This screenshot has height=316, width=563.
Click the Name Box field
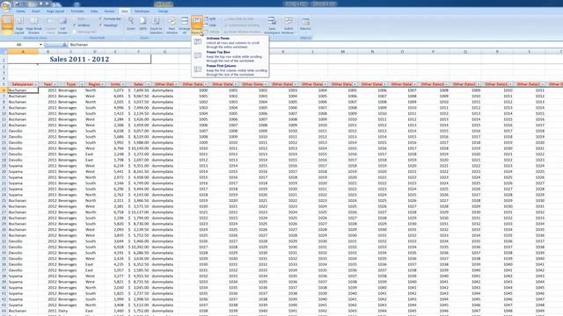19,45
